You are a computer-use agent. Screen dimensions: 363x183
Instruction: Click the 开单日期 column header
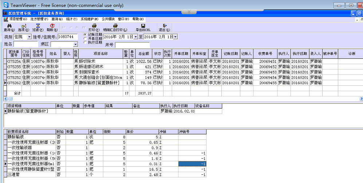click(x=181, y=53)
